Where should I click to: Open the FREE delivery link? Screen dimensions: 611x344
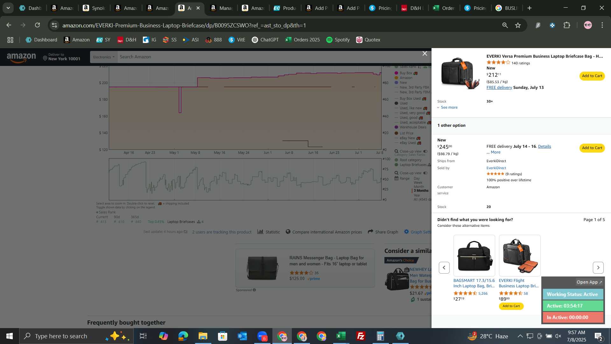click(x=499, y=88)
